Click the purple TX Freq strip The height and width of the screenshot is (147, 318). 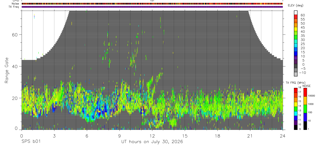[x=152, y=7]
